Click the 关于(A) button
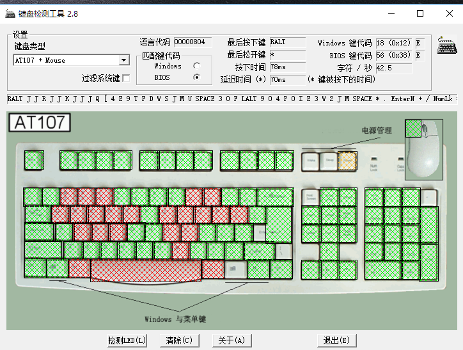The image size is (463, 350). [231, 340]
